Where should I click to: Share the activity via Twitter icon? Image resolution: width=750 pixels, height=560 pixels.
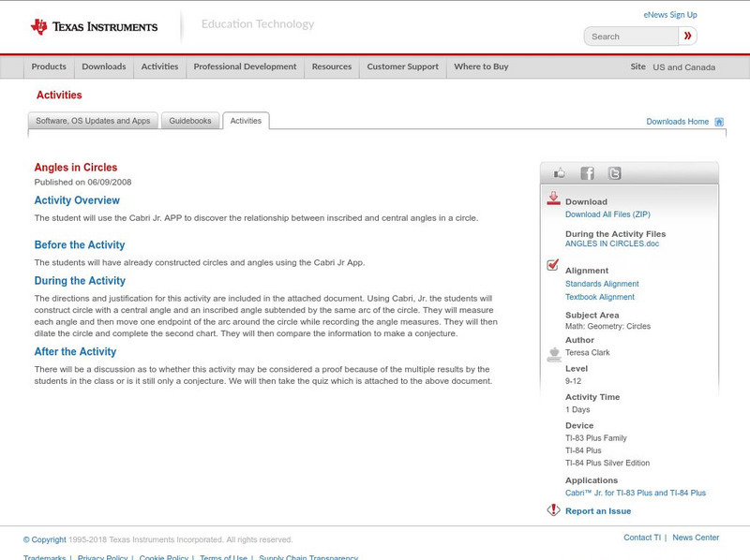coord(614,173)
